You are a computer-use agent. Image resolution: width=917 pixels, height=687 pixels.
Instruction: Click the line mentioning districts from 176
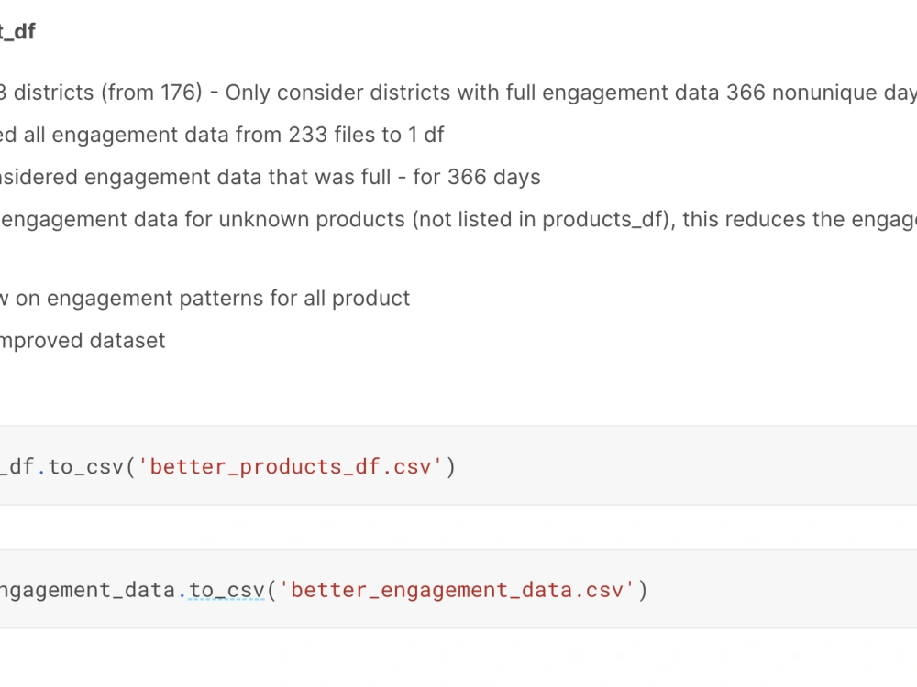tap(367, 93)
